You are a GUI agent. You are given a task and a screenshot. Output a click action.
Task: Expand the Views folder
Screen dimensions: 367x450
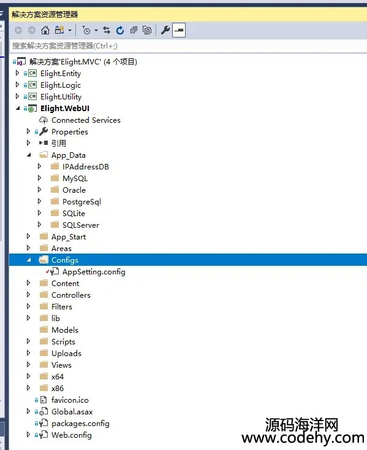[28, 365]
